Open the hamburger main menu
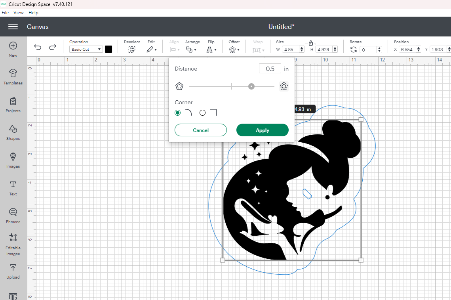The height and width of the screenshot is (300, 451). 13,27
